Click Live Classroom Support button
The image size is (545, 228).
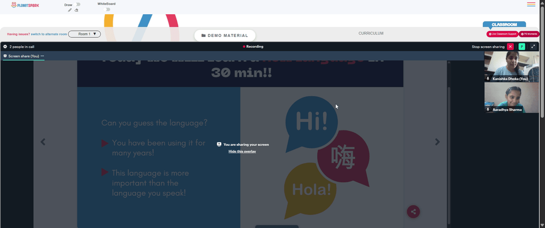point(502,34)
